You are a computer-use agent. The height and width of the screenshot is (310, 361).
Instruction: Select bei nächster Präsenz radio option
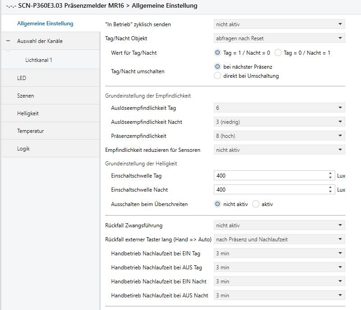click(218, 67)
